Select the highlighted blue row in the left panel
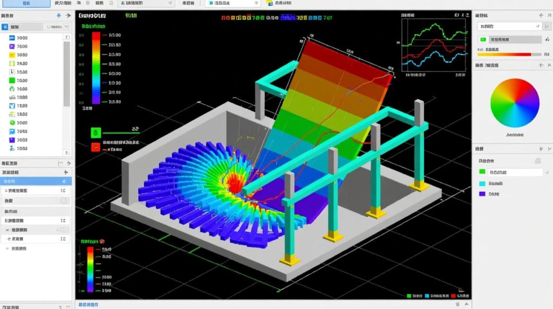This screenshot has width=553, height=309. pos(36,181)
